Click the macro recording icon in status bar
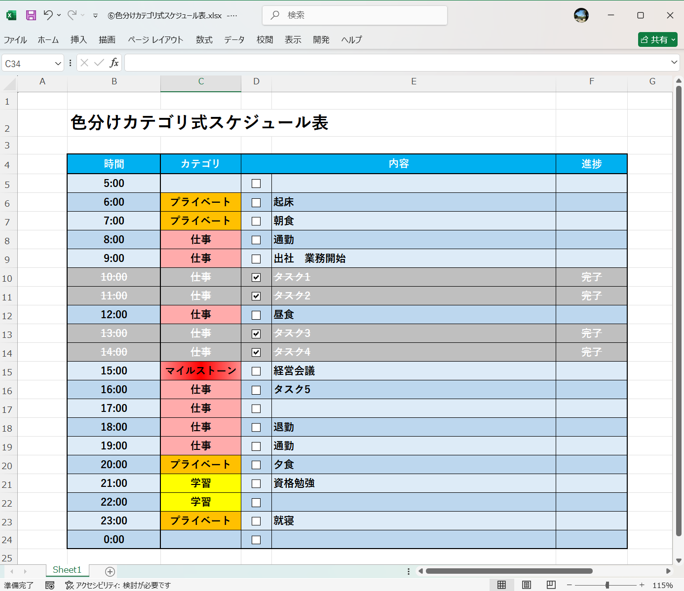Image resolution: width=684 pixels, height=591 pixels. coord(50,585)
